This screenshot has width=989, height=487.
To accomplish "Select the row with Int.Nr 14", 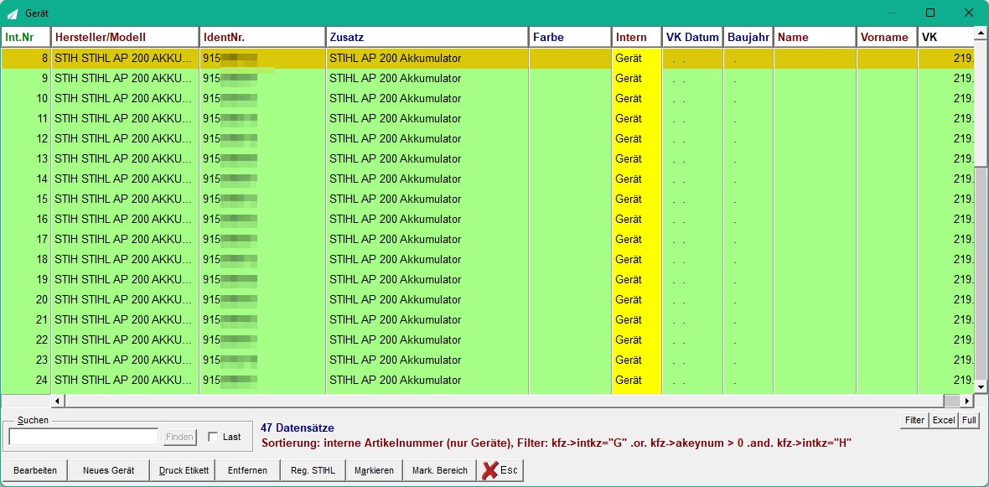I will click(487, 179).
